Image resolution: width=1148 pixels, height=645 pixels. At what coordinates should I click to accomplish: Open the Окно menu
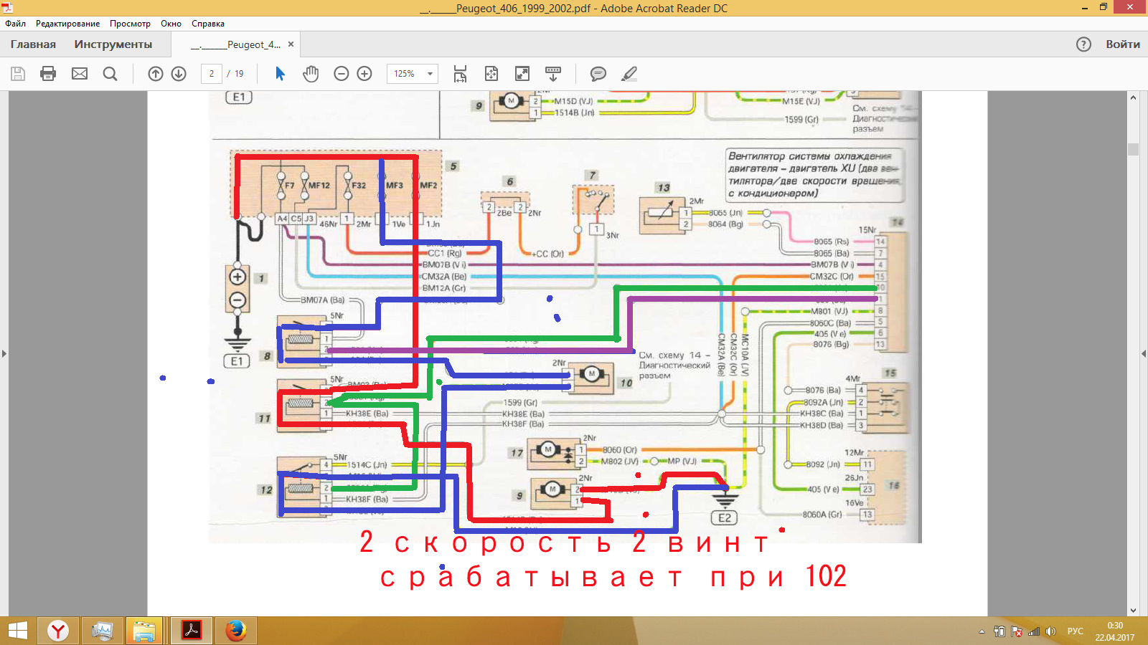pyautogui.click(x=171, y=24)
